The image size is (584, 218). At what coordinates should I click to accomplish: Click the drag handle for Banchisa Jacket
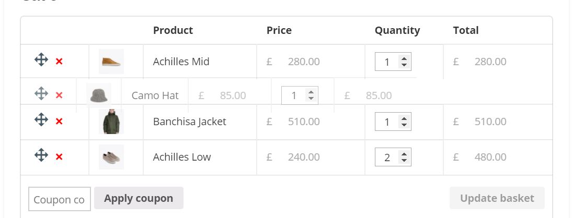tap(41, 120)
